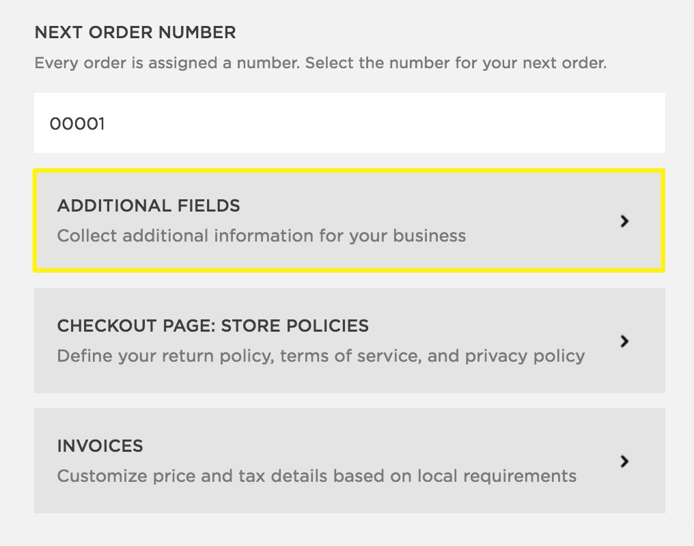Viewport: 694px width, 546px height.
Task: Click "Collect additional information for your business" description
Action: 261,236
